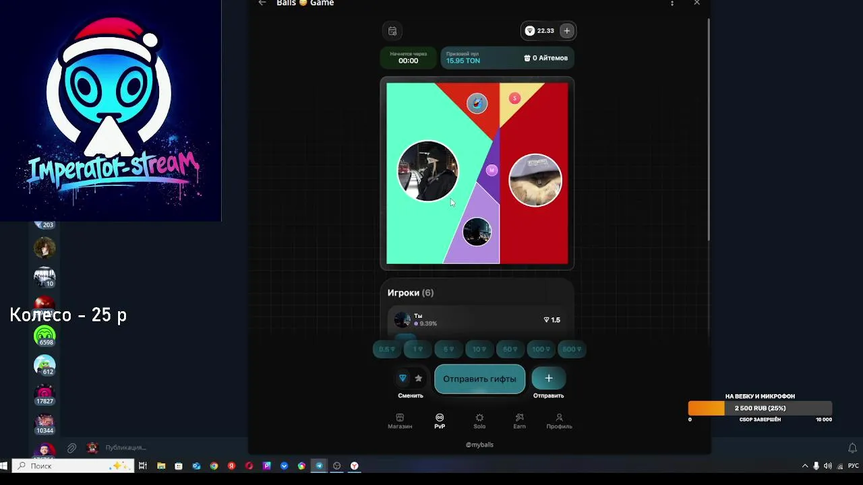Switch currency to Stars in Сменить toggle
This screenshot has height=485, width=863.
click(418, 378)
